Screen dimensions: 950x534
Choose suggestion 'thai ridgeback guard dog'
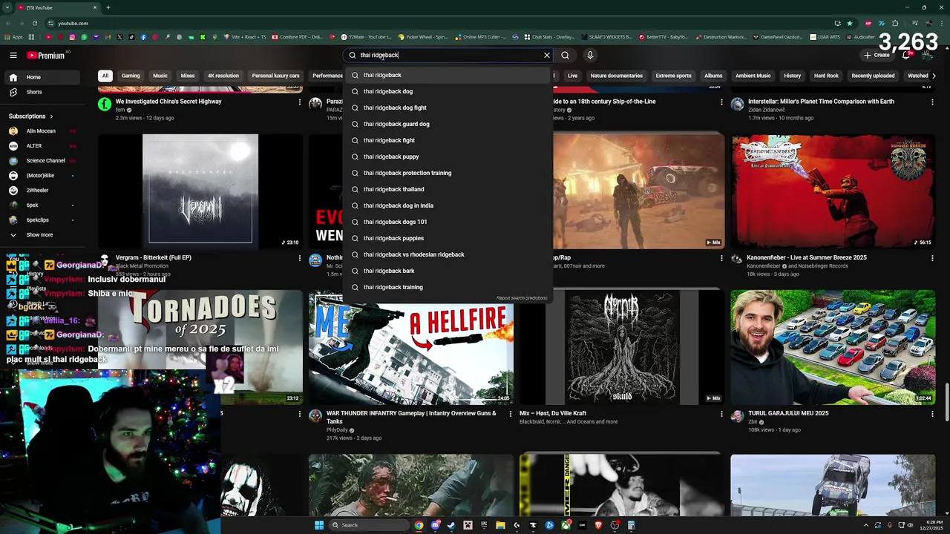(x=448, y=124)
